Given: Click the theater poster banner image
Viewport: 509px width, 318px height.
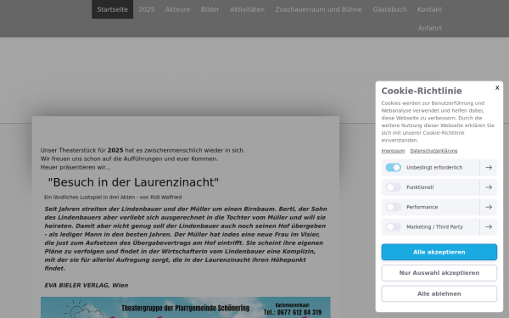Looking at the screenshot, I should (185, 307).
